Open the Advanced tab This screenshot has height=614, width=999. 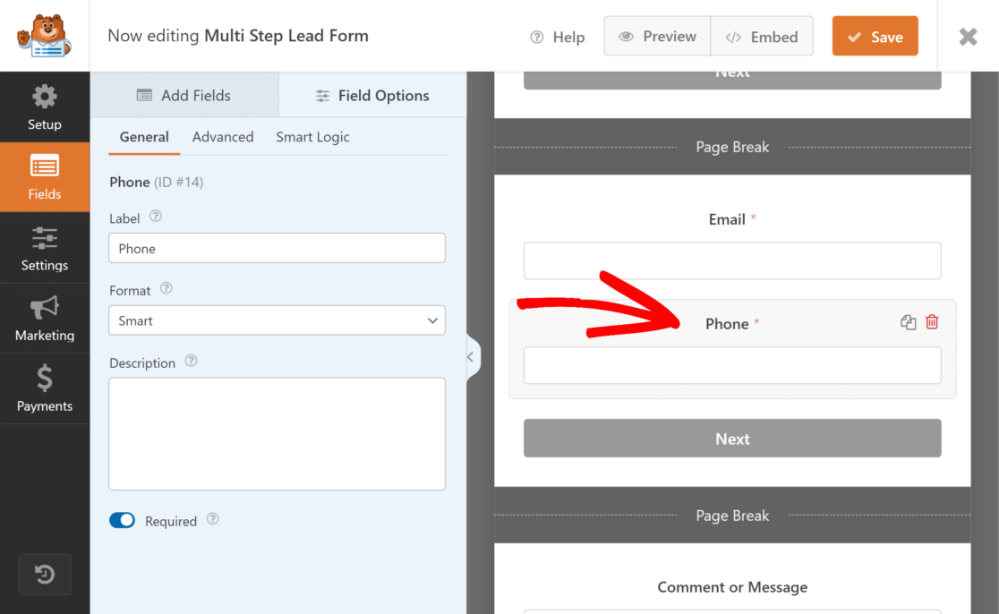pyautogui.click(x=223, y=137)
